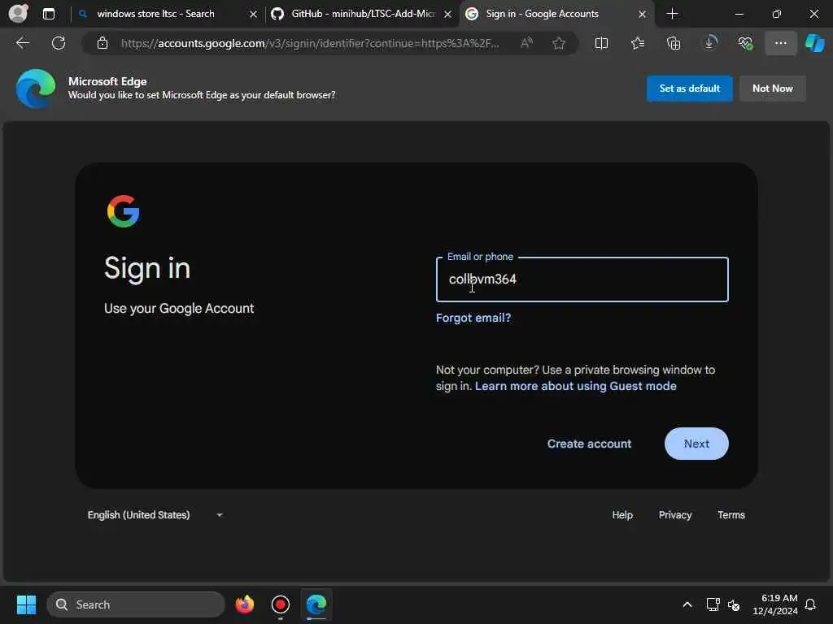Open a new browser tab

click(x=672, y=14)
